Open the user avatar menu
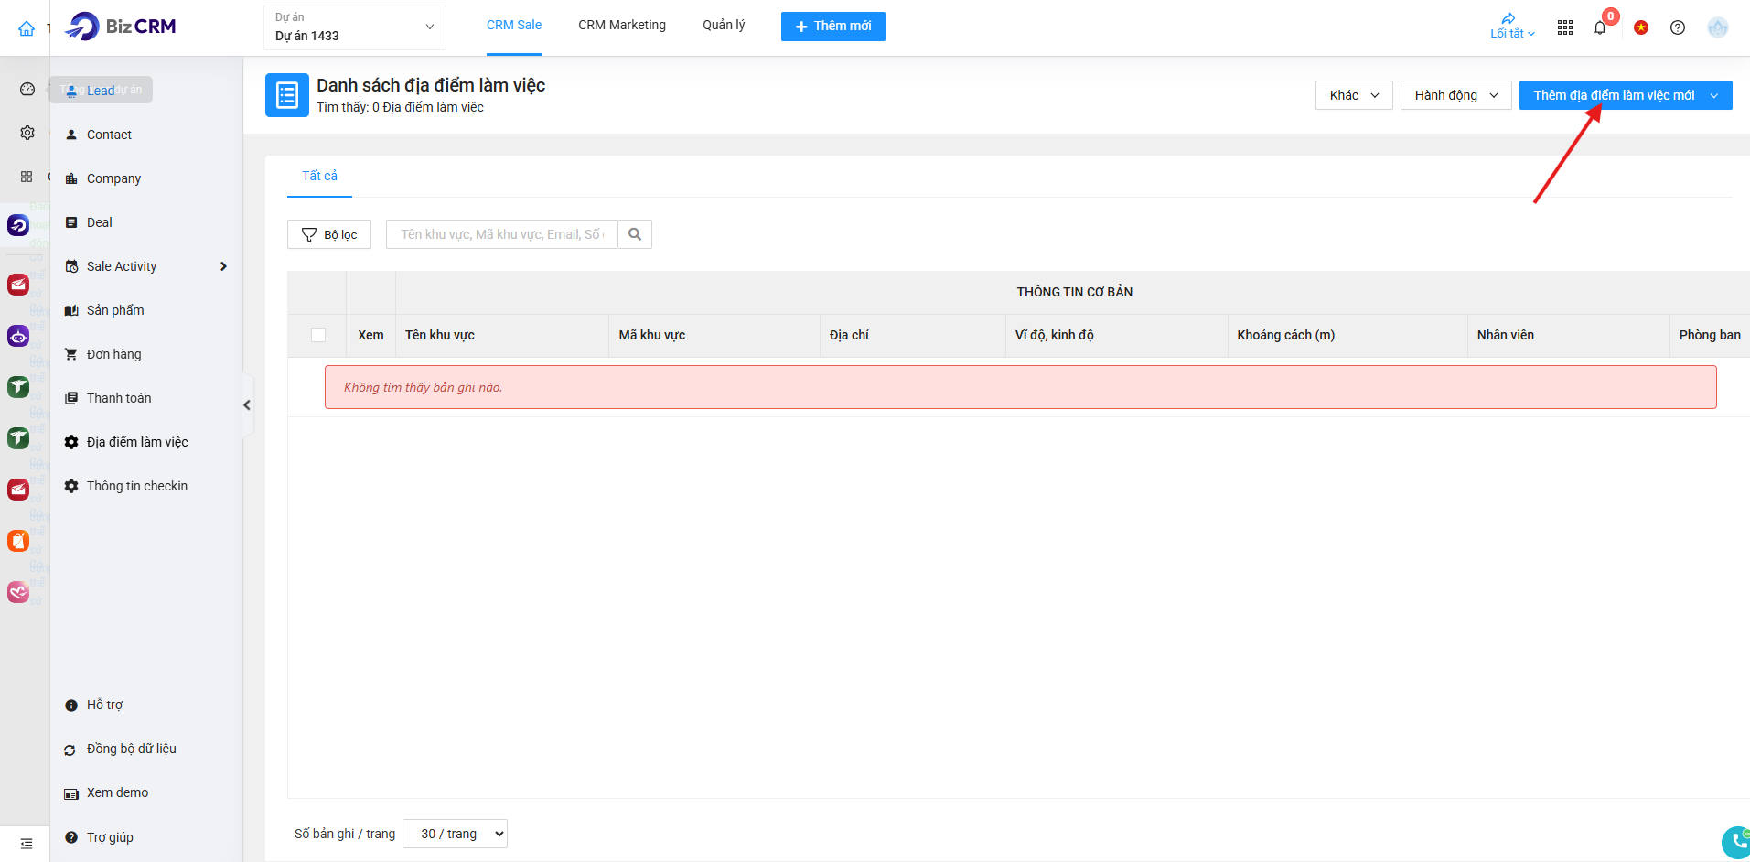This screenshot has width=1750, height=862. pyautogui.click(x=1718, y=27)
